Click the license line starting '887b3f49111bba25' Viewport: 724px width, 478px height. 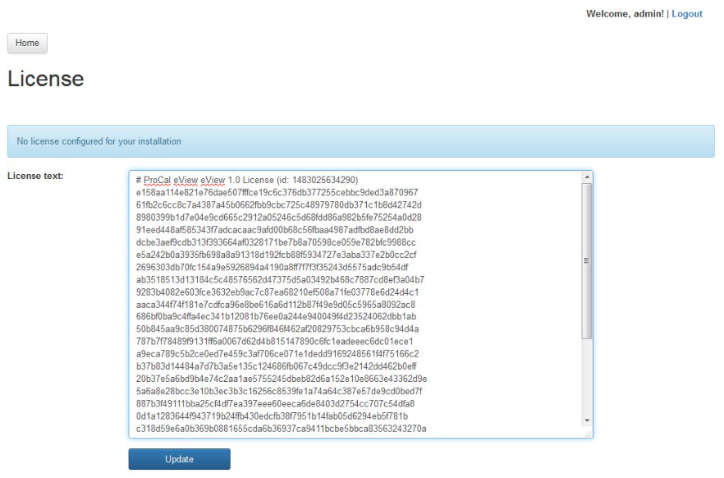click(x=276, y=404)
